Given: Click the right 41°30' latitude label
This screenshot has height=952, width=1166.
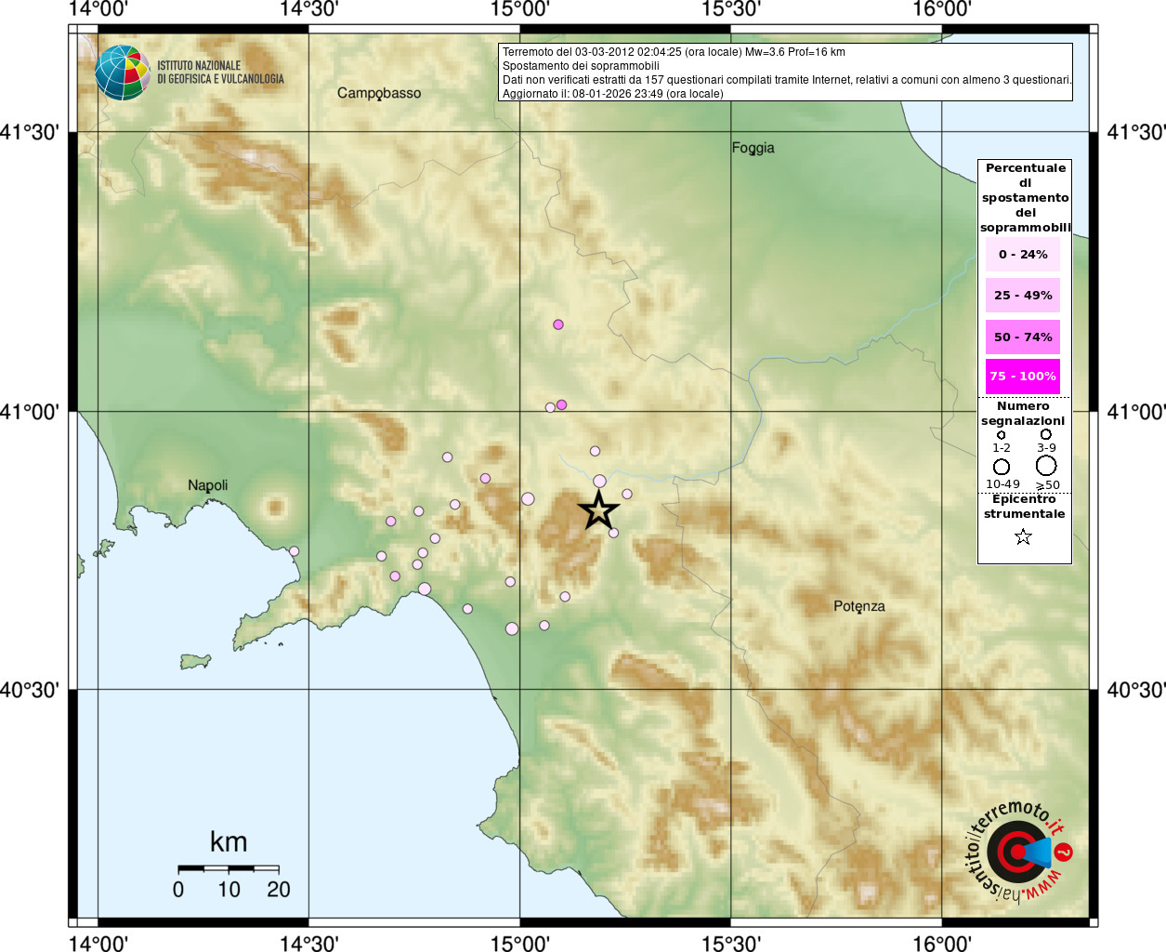Looking at the screenshot, I should (x=1136, y=132).
